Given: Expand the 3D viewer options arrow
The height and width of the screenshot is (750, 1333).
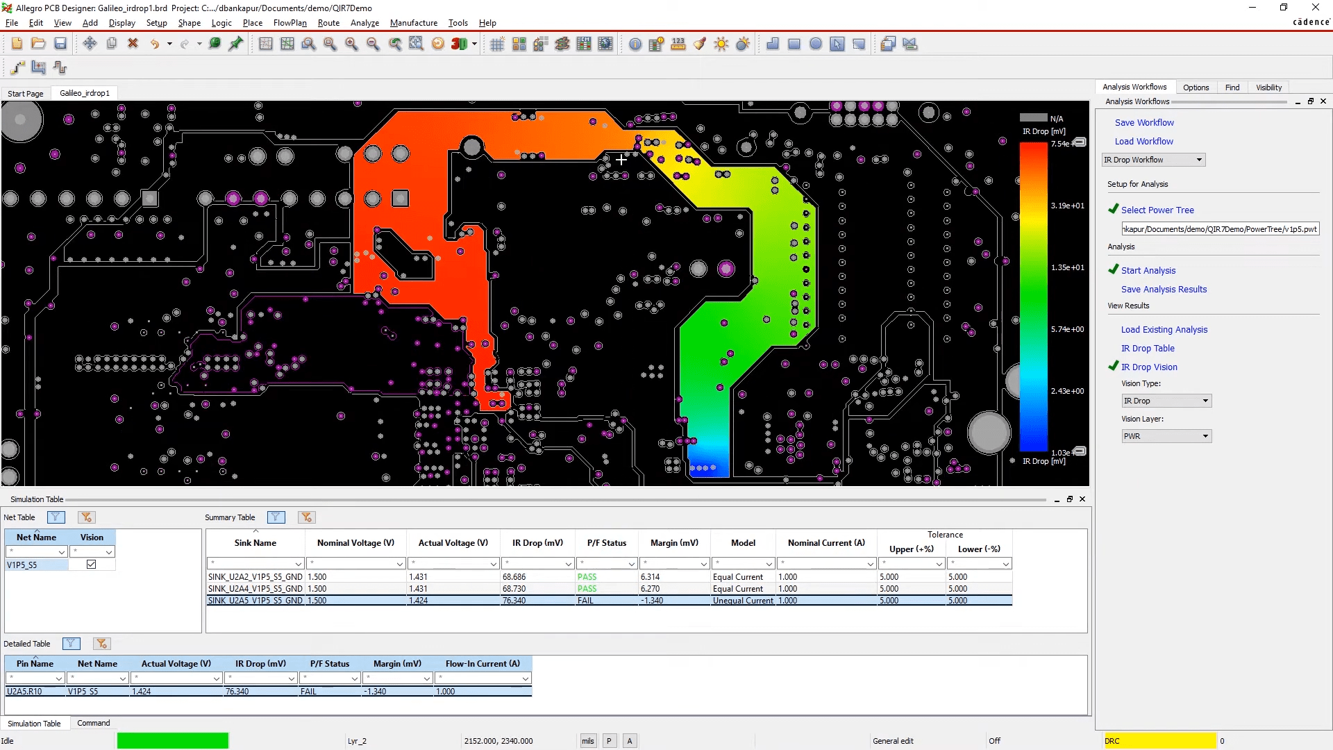Looking at the screenshot, I should pos(474,44).
